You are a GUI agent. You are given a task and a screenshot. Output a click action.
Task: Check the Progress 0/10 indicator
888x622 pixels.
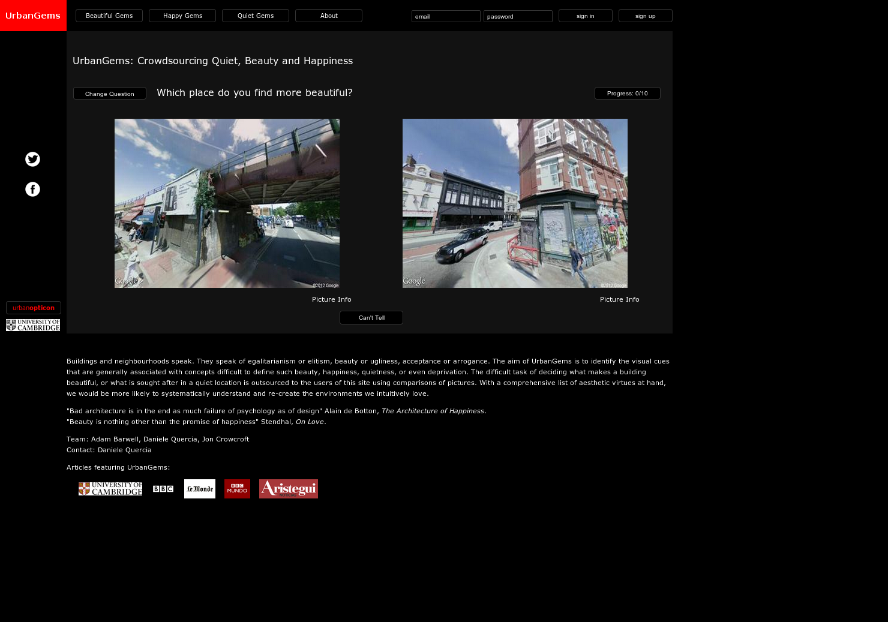tap(627, 93)
